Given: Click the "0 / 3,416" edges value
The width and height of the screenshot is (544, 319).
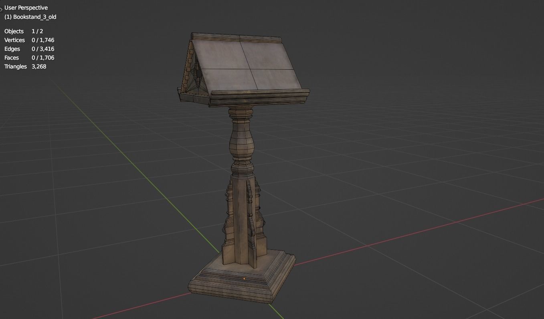Looking at the screenshot, I should coord(43,49).
